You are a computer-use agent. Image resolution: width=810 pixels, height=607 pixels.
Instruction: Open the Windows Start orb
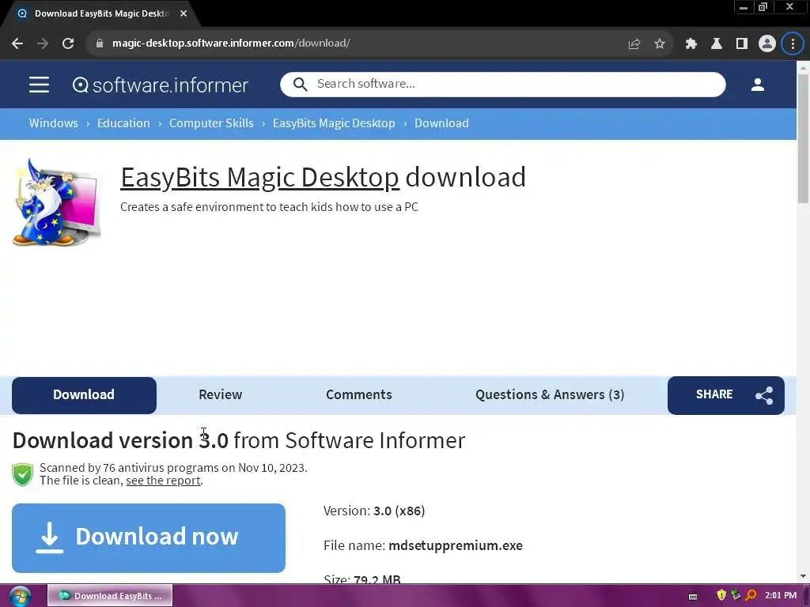coord(20,596)
